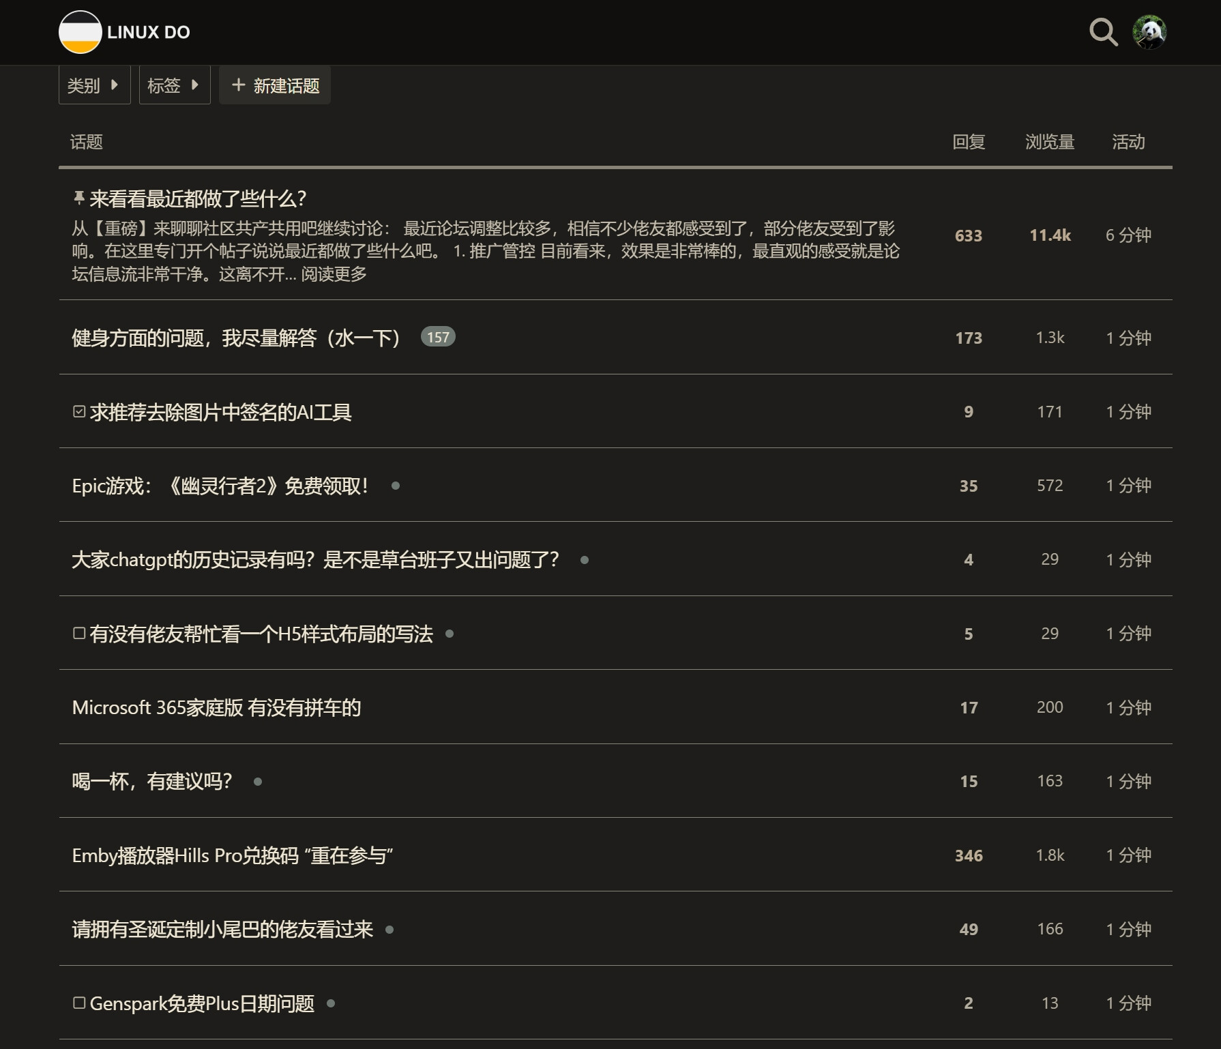
Task: Click the new-topic dot after Genspark免费Plus日期问题
Action: (x=331, y=1003)
